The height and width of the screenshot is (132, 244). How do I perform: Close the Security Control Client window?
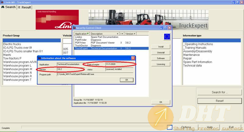(170, 28)
